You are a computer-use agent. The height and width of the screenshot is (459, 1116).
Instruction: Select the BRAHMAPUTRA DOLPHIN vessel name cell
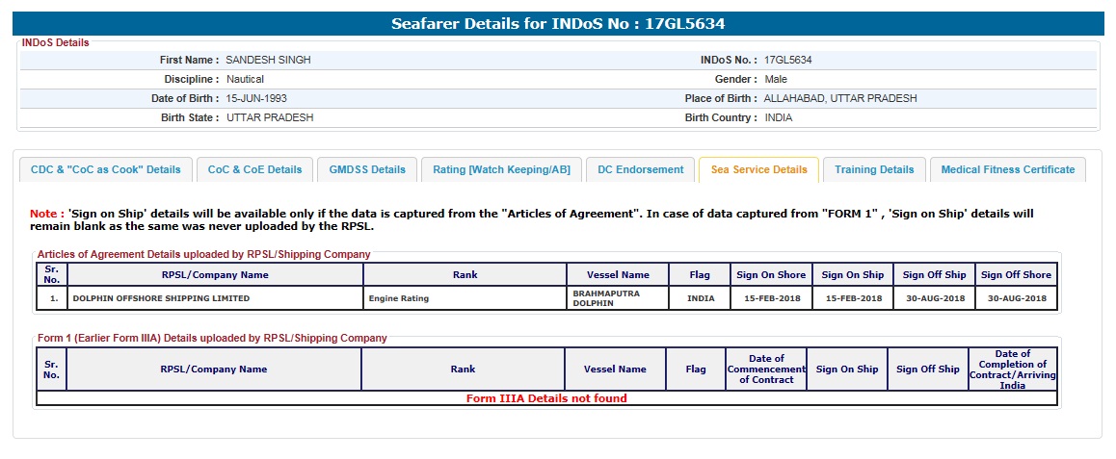[606, 298]
